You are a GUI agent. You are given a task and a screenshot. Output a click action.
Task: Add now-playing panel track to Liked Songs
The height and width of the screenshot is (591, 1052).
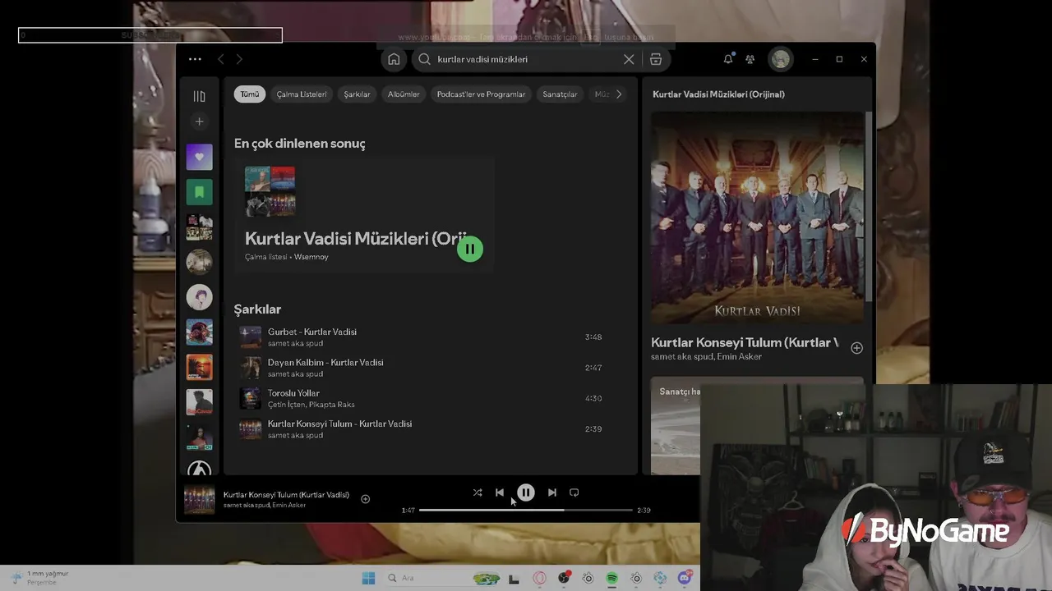(x=856, y=348)
